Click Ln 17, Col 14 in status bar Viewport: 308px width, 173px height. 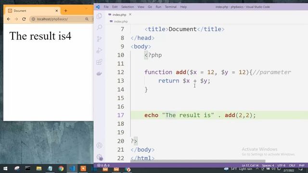click(x=250, y=165)
